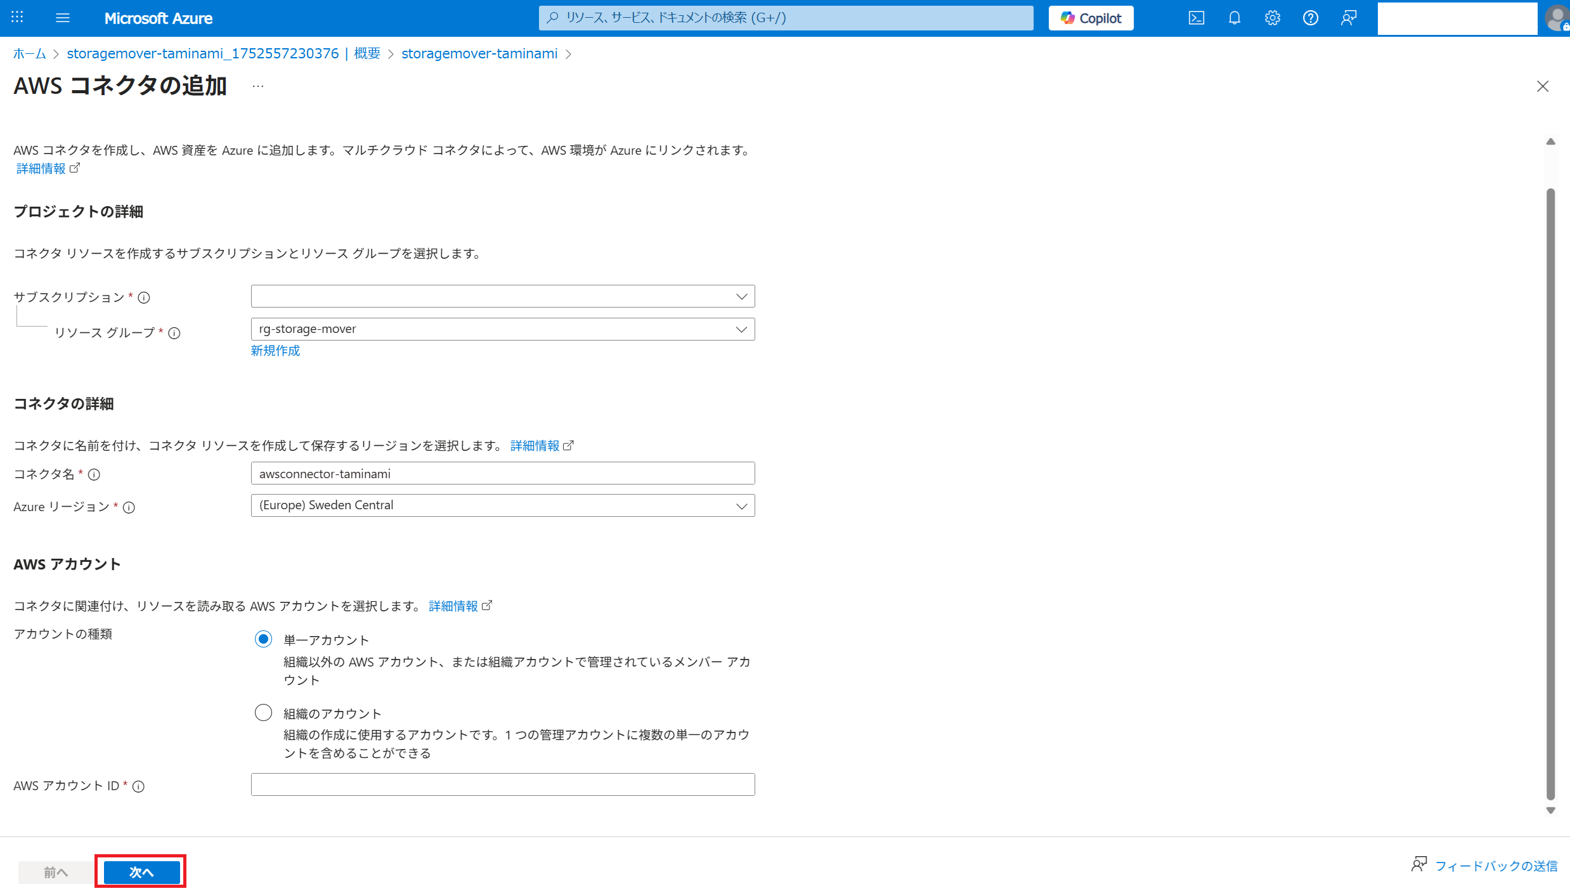The image size is (1570, 891).
Task: Select 単一アカウント radio button
Action: 263,639
